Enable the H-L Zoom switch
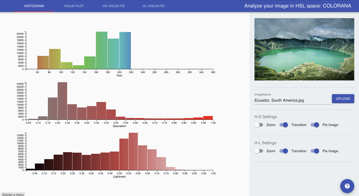Screen dimensions: 359x196 (x=259, y=151)
